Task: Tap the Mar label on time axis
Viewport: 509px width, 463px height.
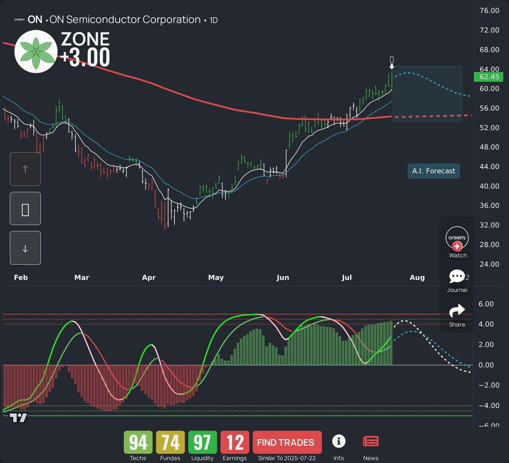Action: click(x=81, y=277)
